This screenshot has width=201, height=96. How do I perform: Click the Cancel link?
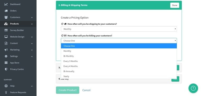pyautogui.click(x=86, y=90)
